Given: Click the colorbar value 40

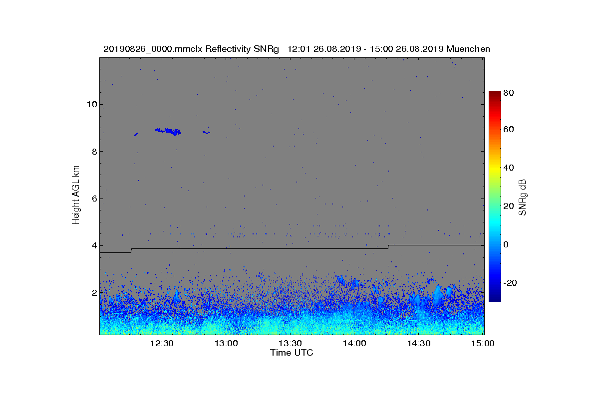Looking at the screenshot, I should (509, 168).
